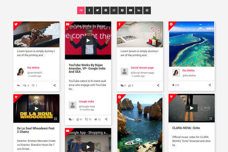
Task: Click Twitter badge on chocolate cake card
Action: 16,24
